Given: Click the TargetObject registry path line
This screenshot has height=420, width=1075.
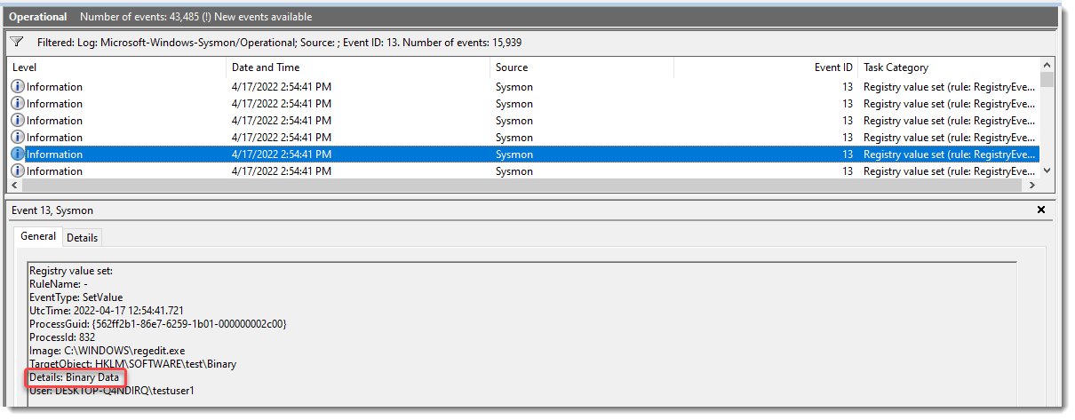Looking at the screenshot, I should click(133, 364).
